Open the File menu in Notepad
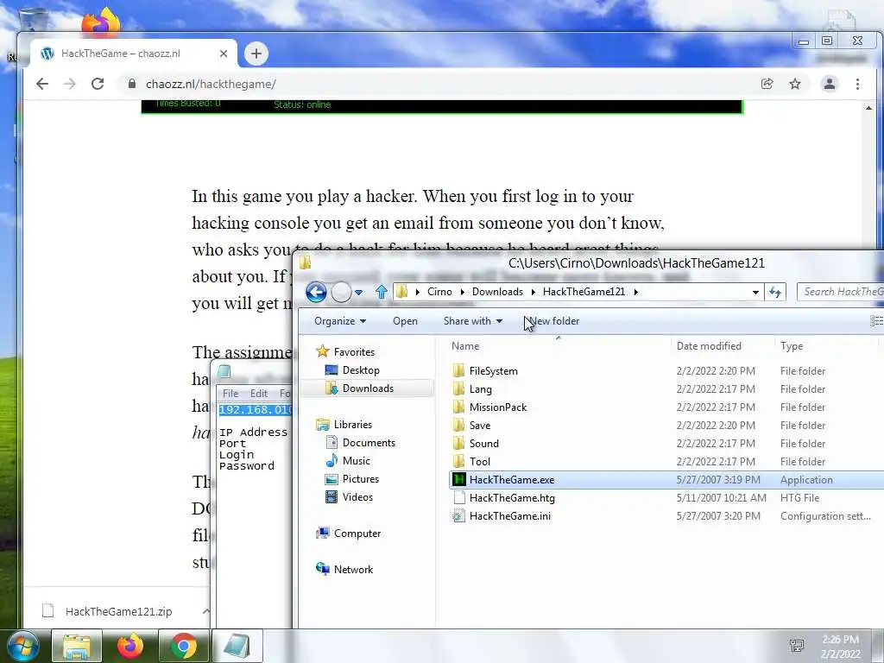The image size is (884, 663). tap(230, 394)
